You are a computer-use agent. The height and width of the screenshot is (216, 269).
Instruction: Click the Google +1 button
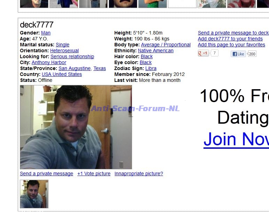pyautogui.click(x=203, y=53)
